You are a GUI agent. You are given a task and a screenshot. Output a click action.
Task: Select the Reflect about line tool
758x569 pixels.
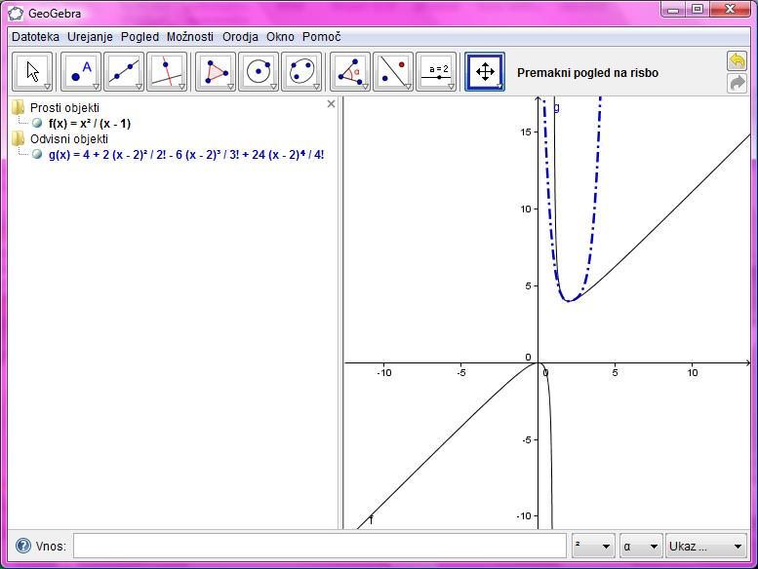pyautogui.click(x=393, y=72)
